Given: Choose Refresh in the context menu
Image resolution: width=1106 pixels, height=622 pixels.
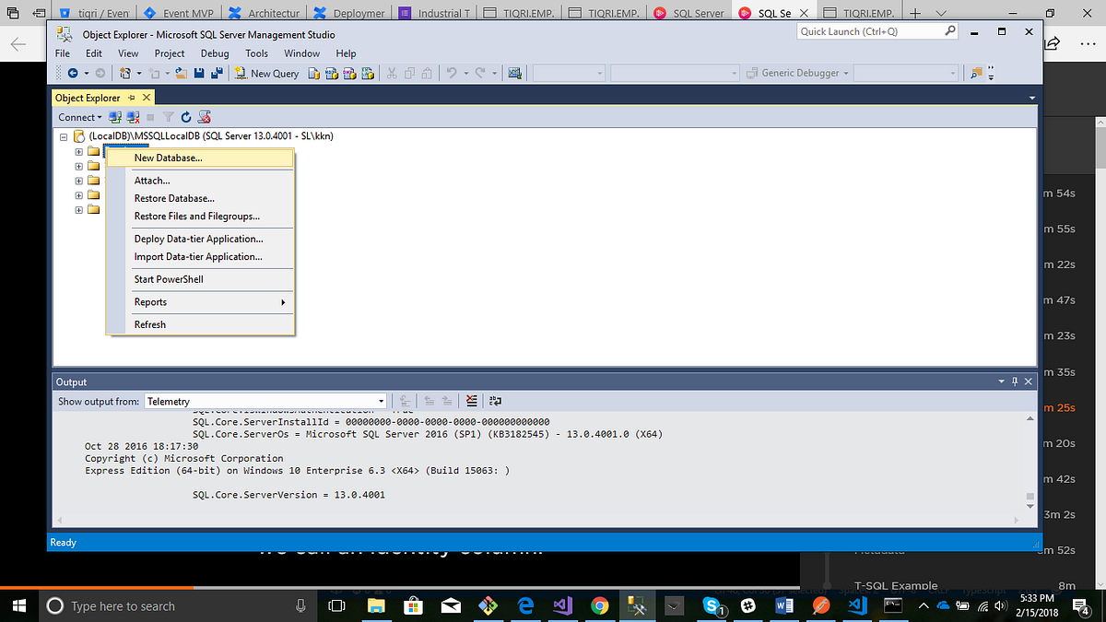Looking at the screenshot, I should pos(200,324).
